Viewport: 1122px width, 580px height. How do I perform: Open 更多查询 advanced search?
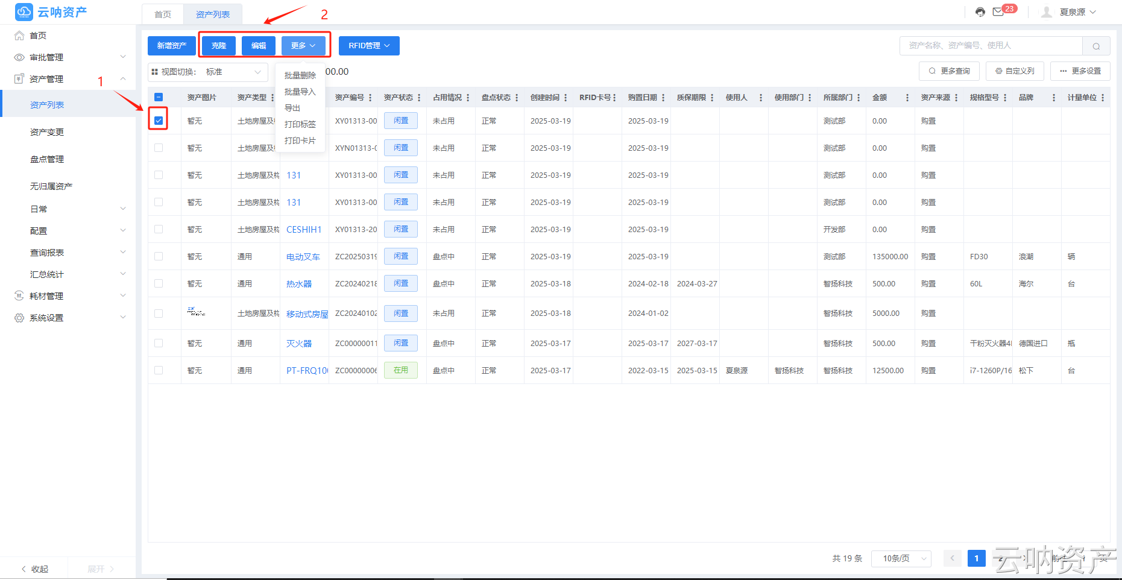click(949, 71)
